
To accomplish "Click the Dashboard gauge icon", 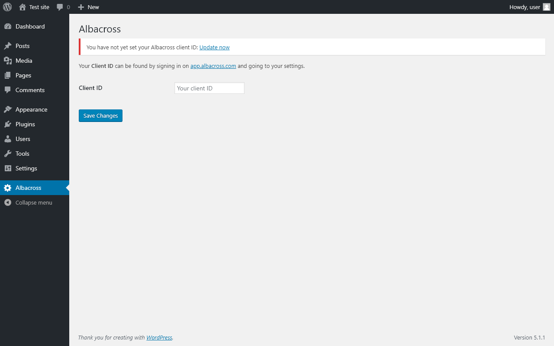I will [8, 26].
